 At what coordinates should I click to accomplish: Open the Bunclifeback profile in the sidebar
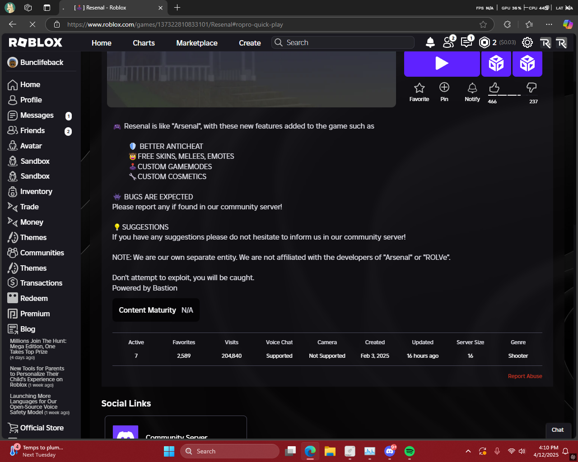coord(36,62)
